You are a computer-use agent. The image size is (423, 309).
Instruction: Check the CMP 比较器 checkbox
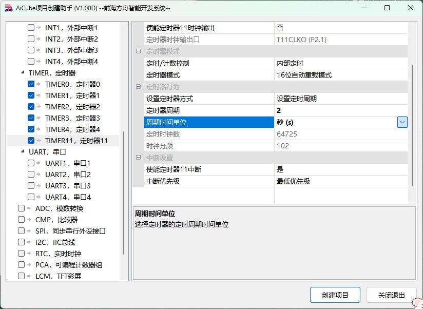click(22, 220)
